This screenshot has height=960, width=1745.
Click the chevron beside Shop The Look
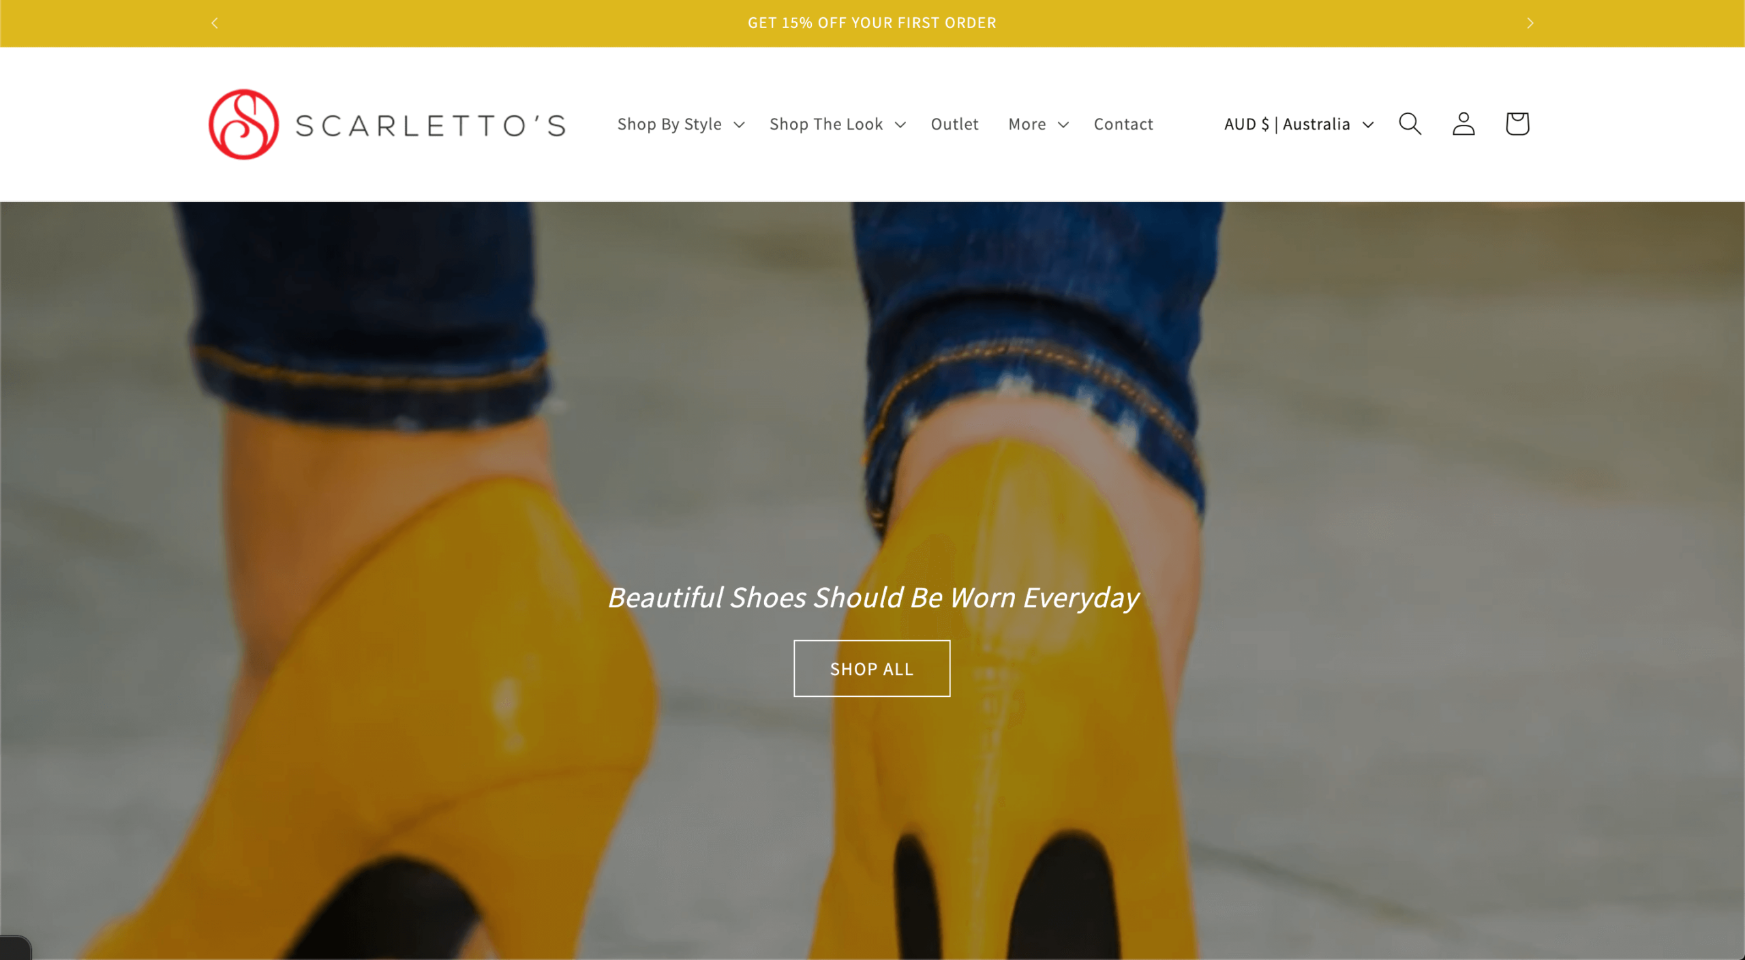click(x=900, y=125)
